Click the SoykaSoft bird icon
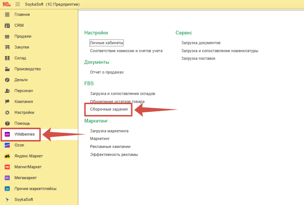 [7, 200]
